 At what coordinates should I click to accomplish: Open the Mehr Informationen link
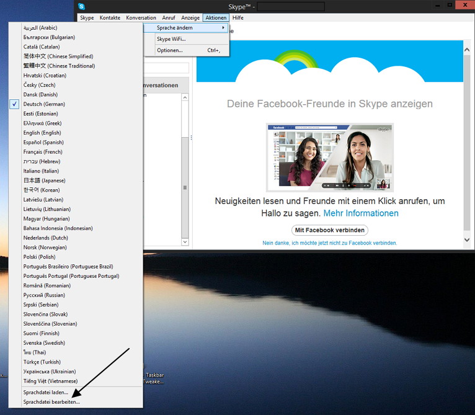click(x=361, y=213)
